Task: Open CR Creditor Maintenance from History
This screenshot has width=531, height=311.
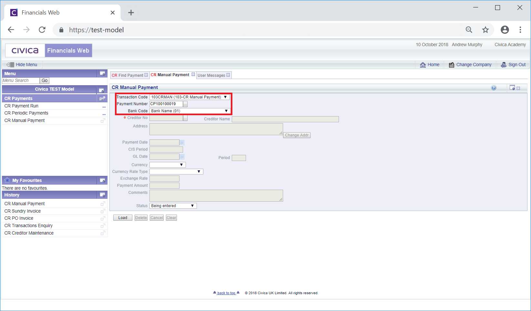Action: 29,233
